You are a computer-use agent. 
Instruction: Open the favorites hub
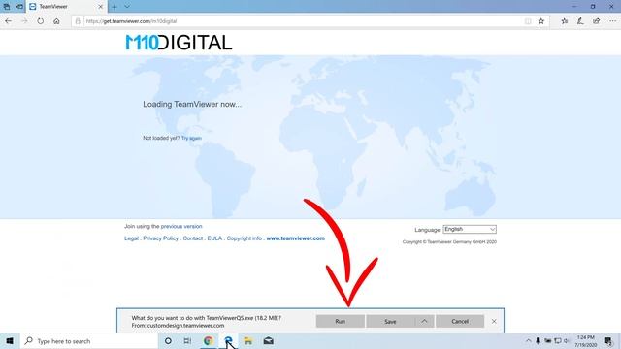click(565, 21)
